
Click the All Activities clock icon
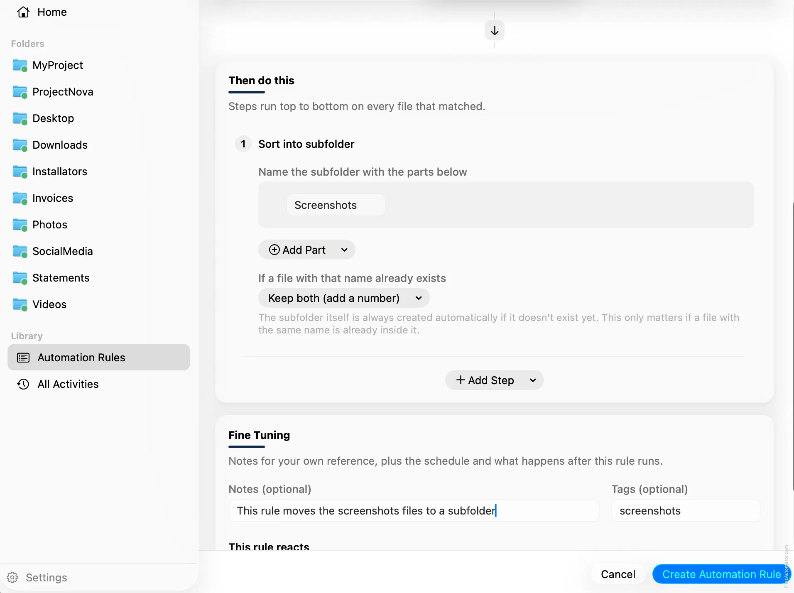[23, 384]
